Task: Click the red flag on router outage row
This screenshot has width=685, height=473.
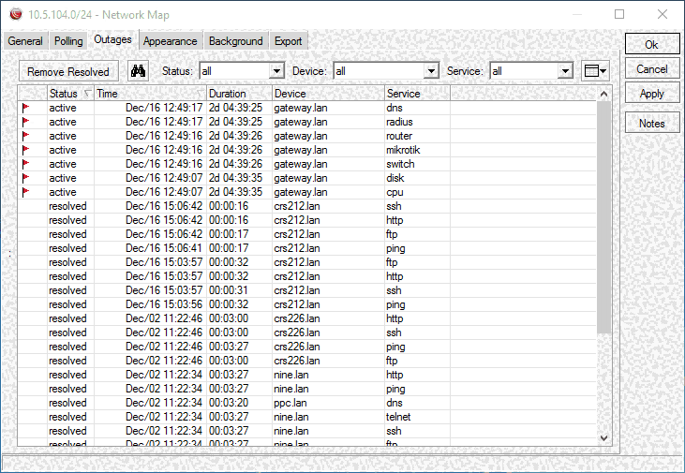Action: 26,136
